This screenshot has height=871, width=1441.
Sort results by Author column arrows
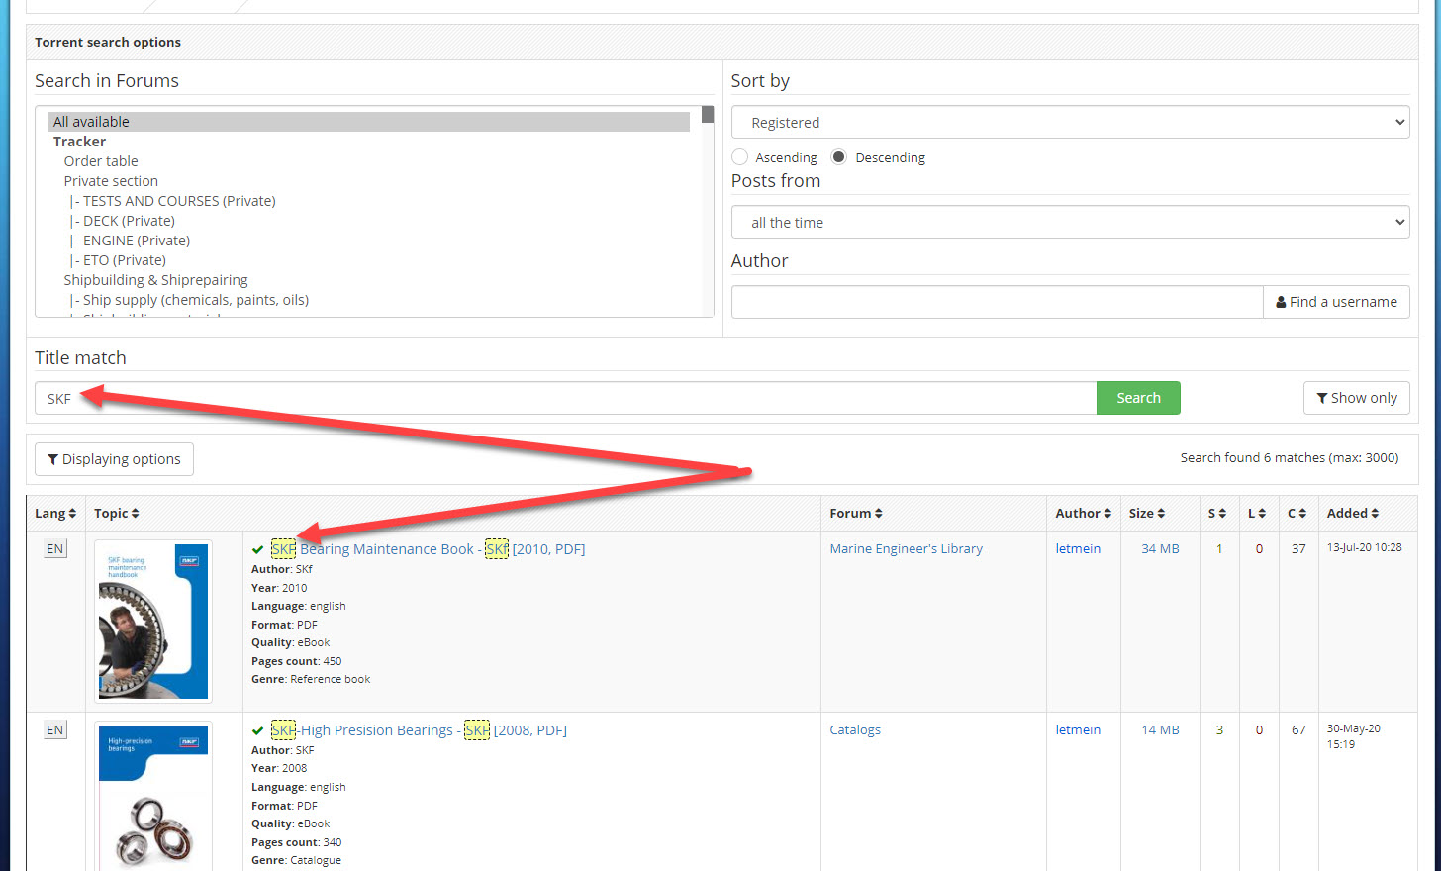(x=1106, y=514)
